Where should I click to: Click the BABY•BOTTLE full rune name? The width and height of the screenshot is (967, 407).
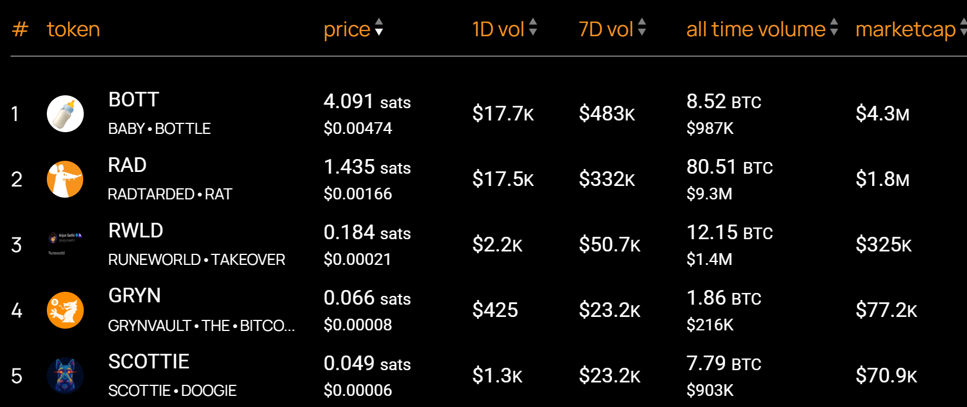pyautogui.click(x=159, y=129)
